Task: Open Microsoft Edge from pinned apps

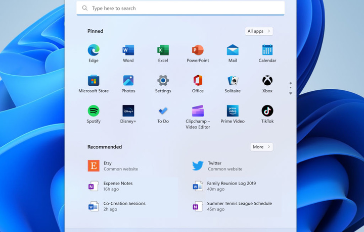Action: [94, 53]
